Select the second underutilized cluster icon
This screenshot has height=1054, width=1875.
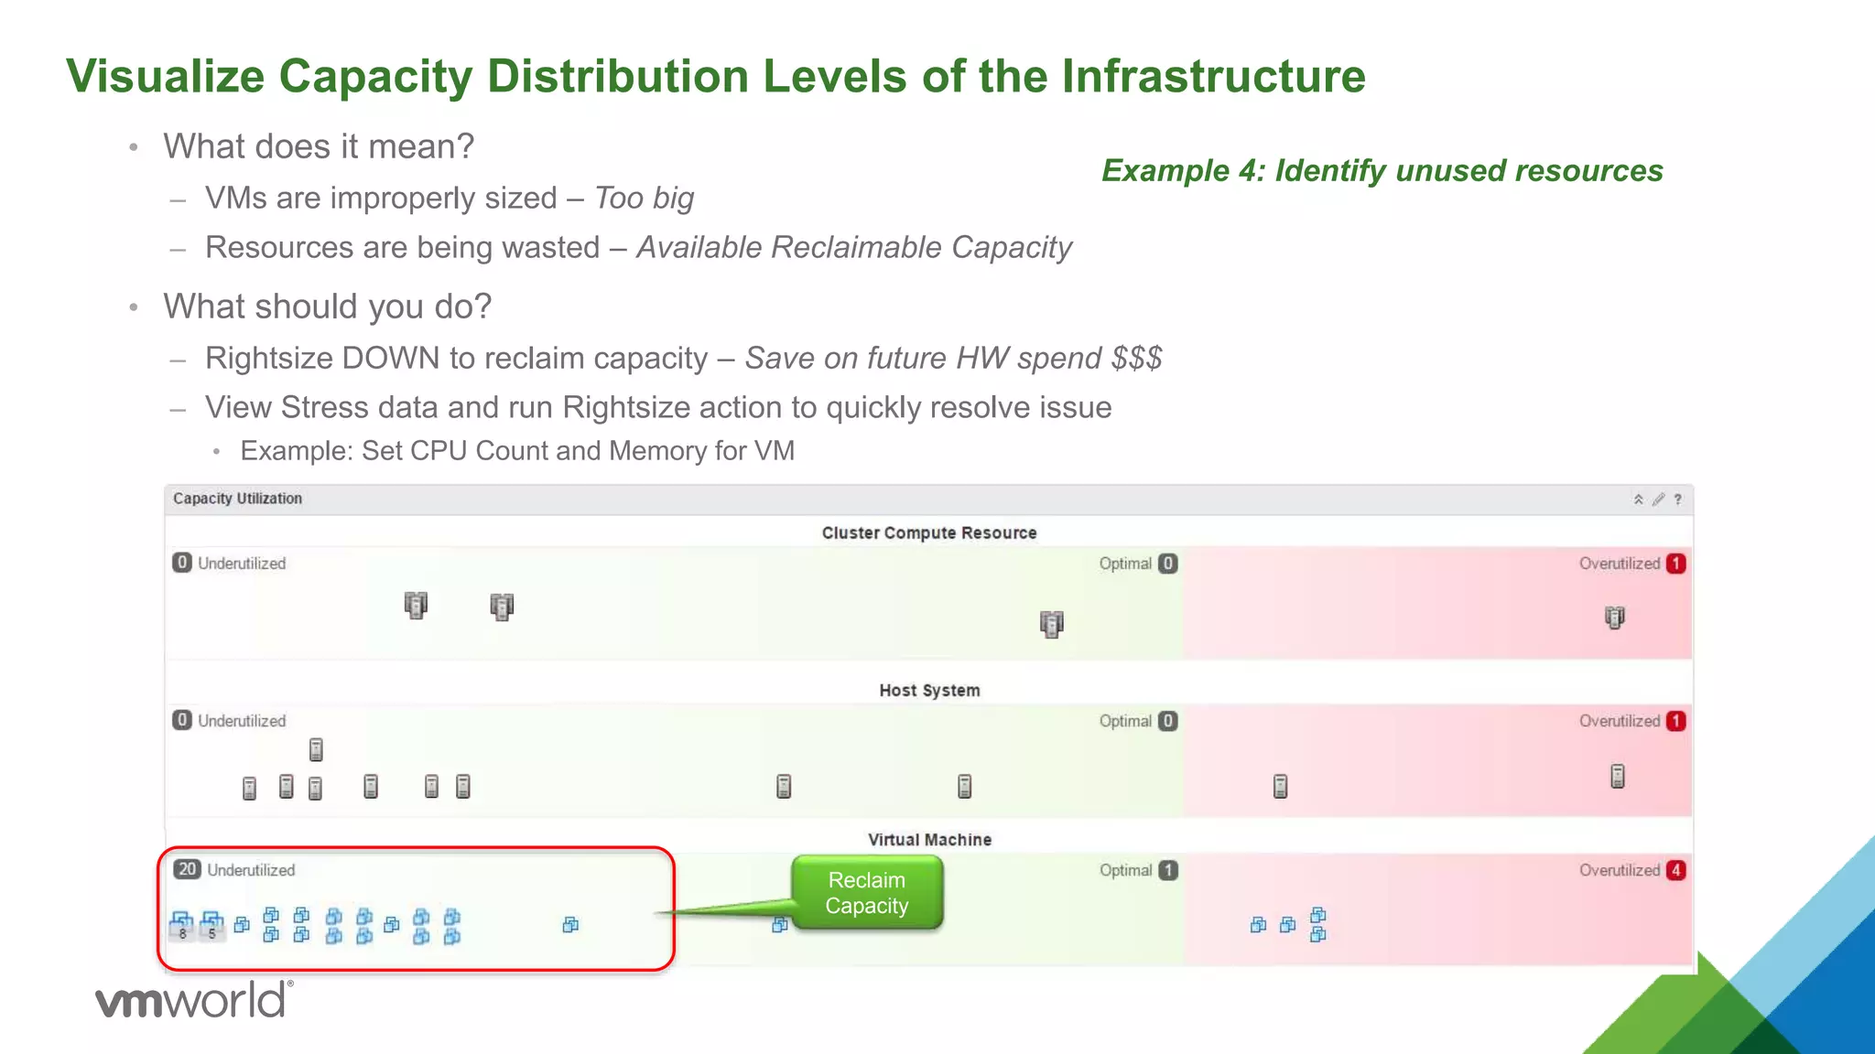(x=502, y=607)
